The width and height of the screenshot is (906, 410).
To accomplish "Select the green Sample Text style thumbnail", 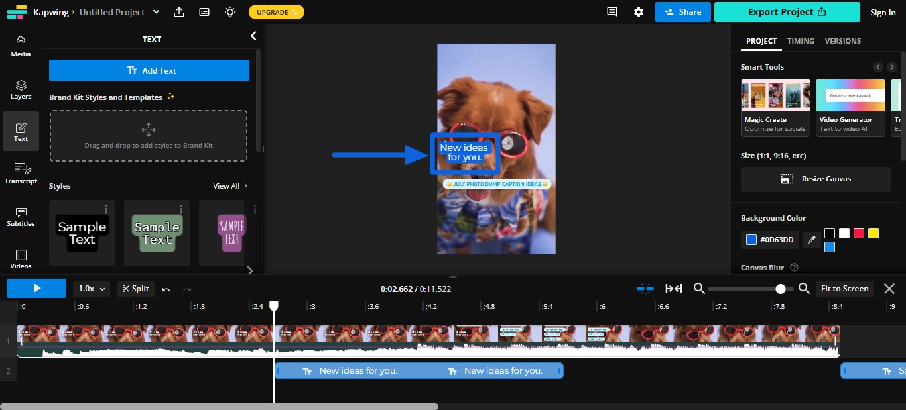I will [157, 232].
